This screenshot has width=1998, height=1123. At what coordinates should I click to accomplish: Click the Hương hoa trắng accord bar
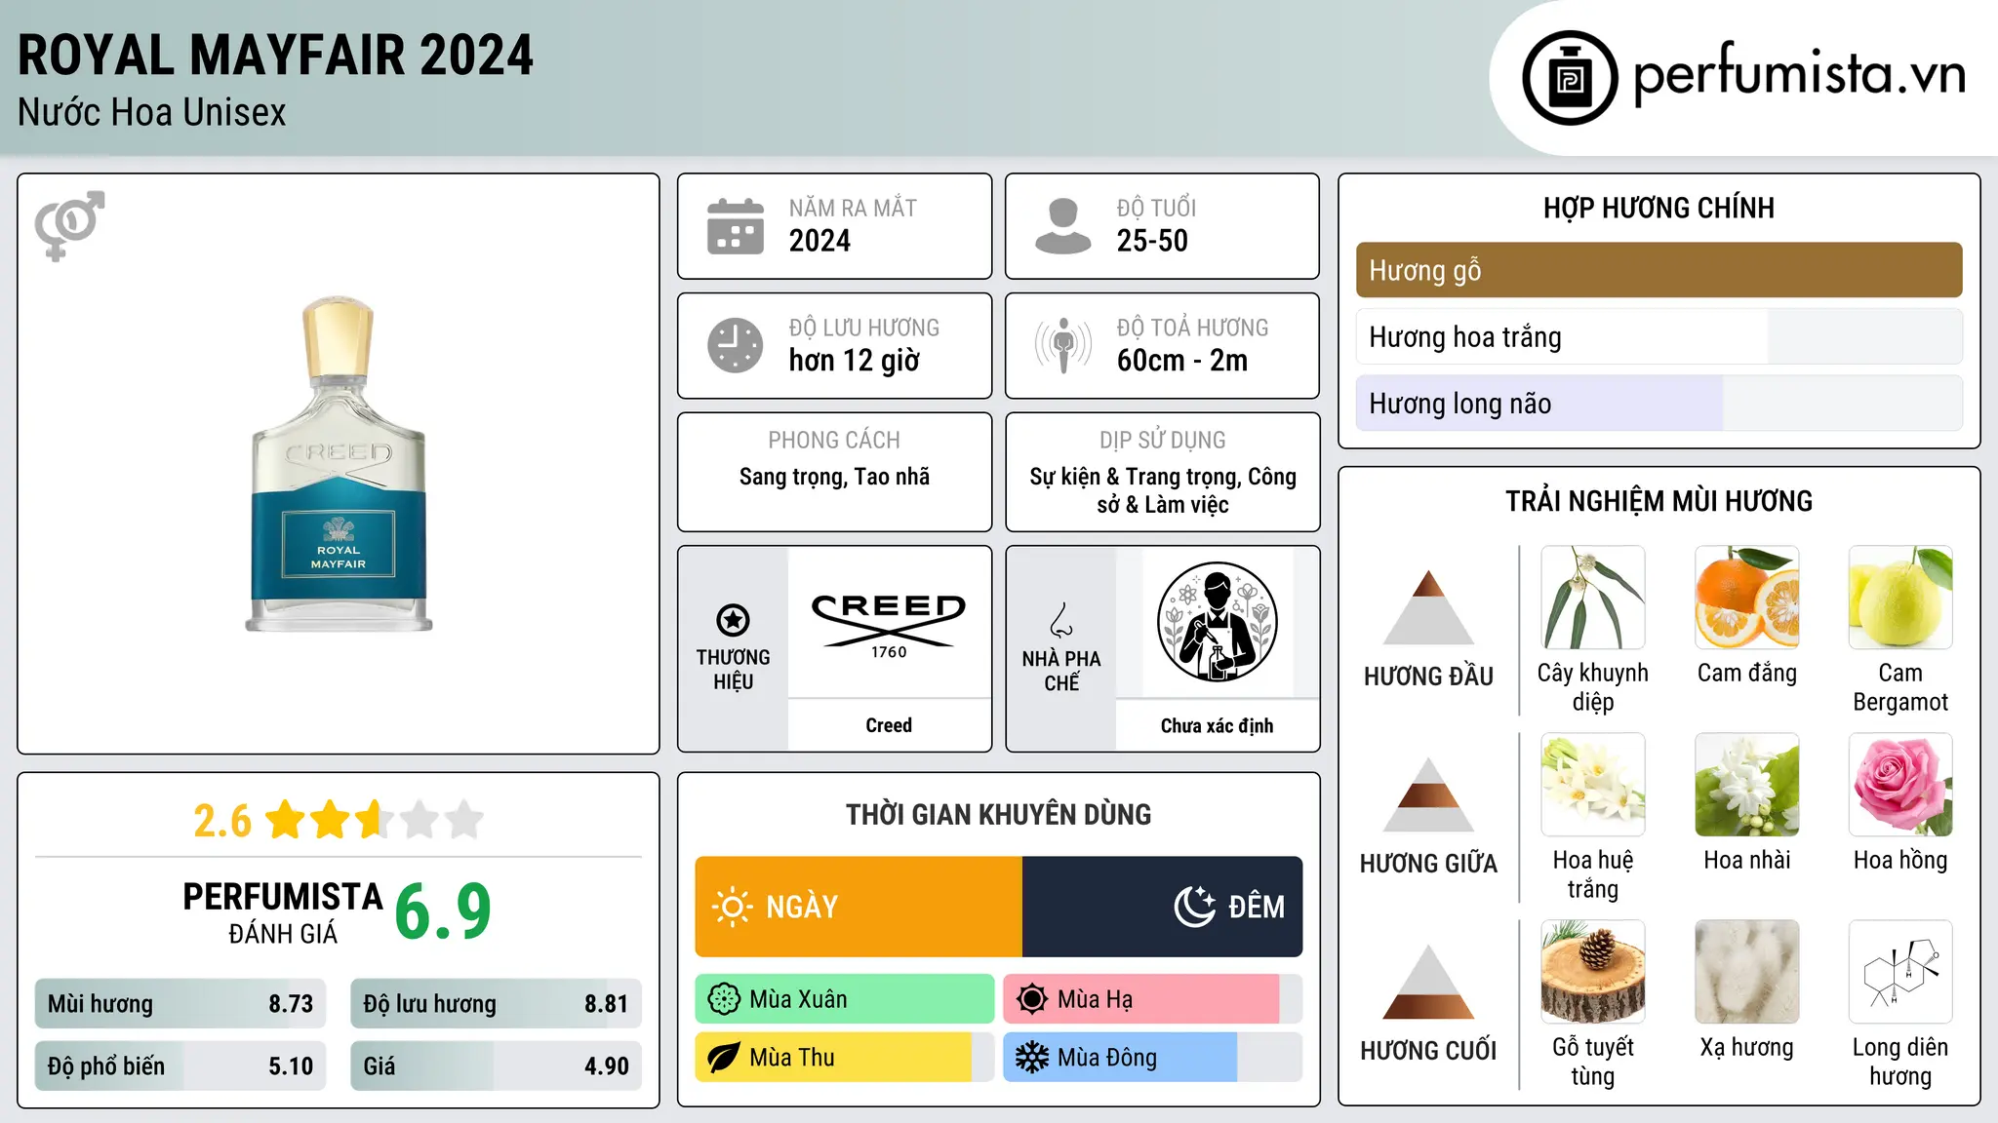tap(1658, 337)
